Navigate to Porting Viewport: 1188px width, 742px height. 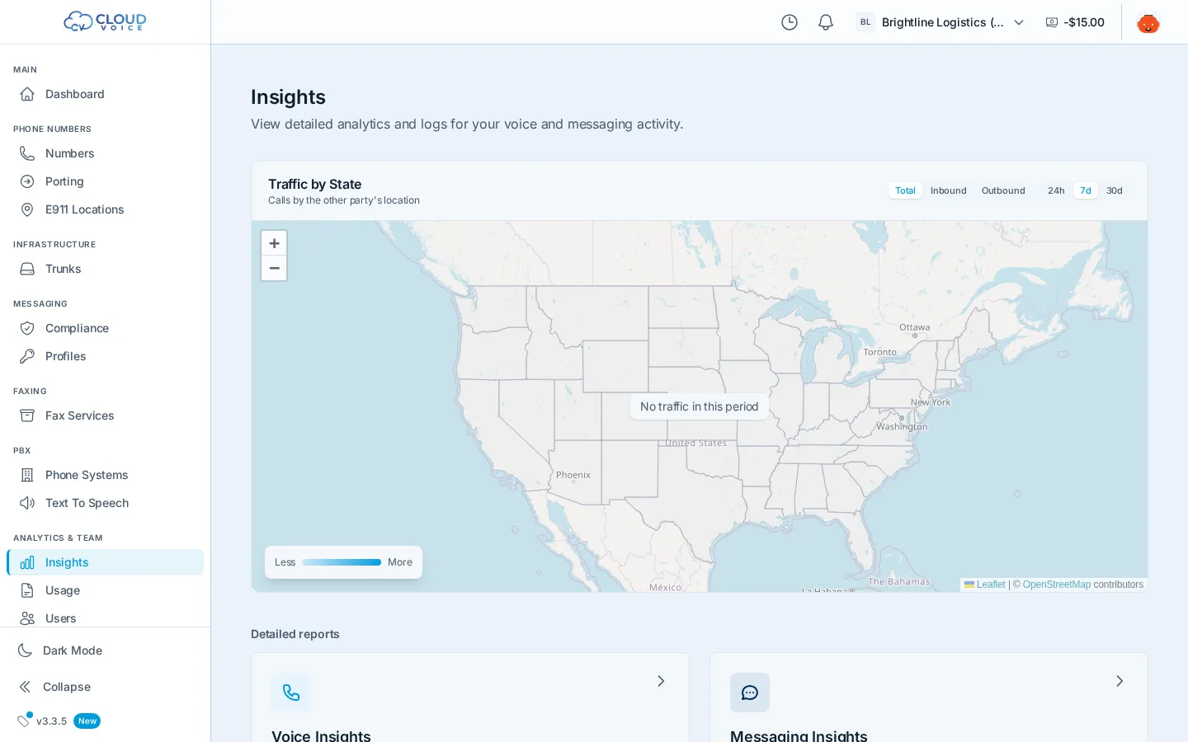(x=105, y=181)
